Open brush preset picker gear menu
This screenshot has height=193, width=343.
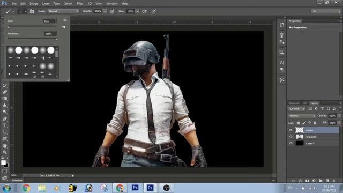(x=64, y=20)
